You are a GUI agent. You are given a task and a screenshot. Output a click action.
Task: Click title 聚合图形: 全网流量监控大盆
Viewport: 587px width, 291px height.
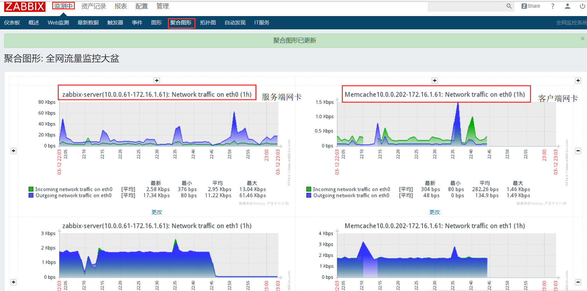62,58
